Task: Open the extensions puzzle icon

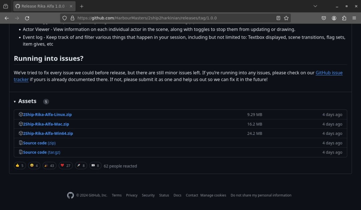Action: [344, 18]
